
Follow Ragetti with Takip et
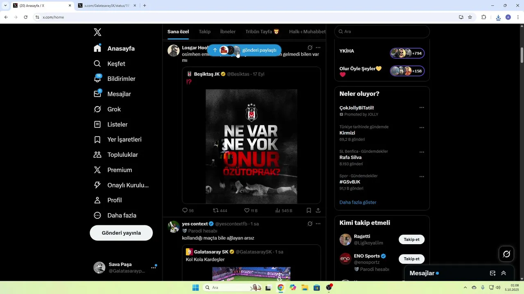[411, 239]
